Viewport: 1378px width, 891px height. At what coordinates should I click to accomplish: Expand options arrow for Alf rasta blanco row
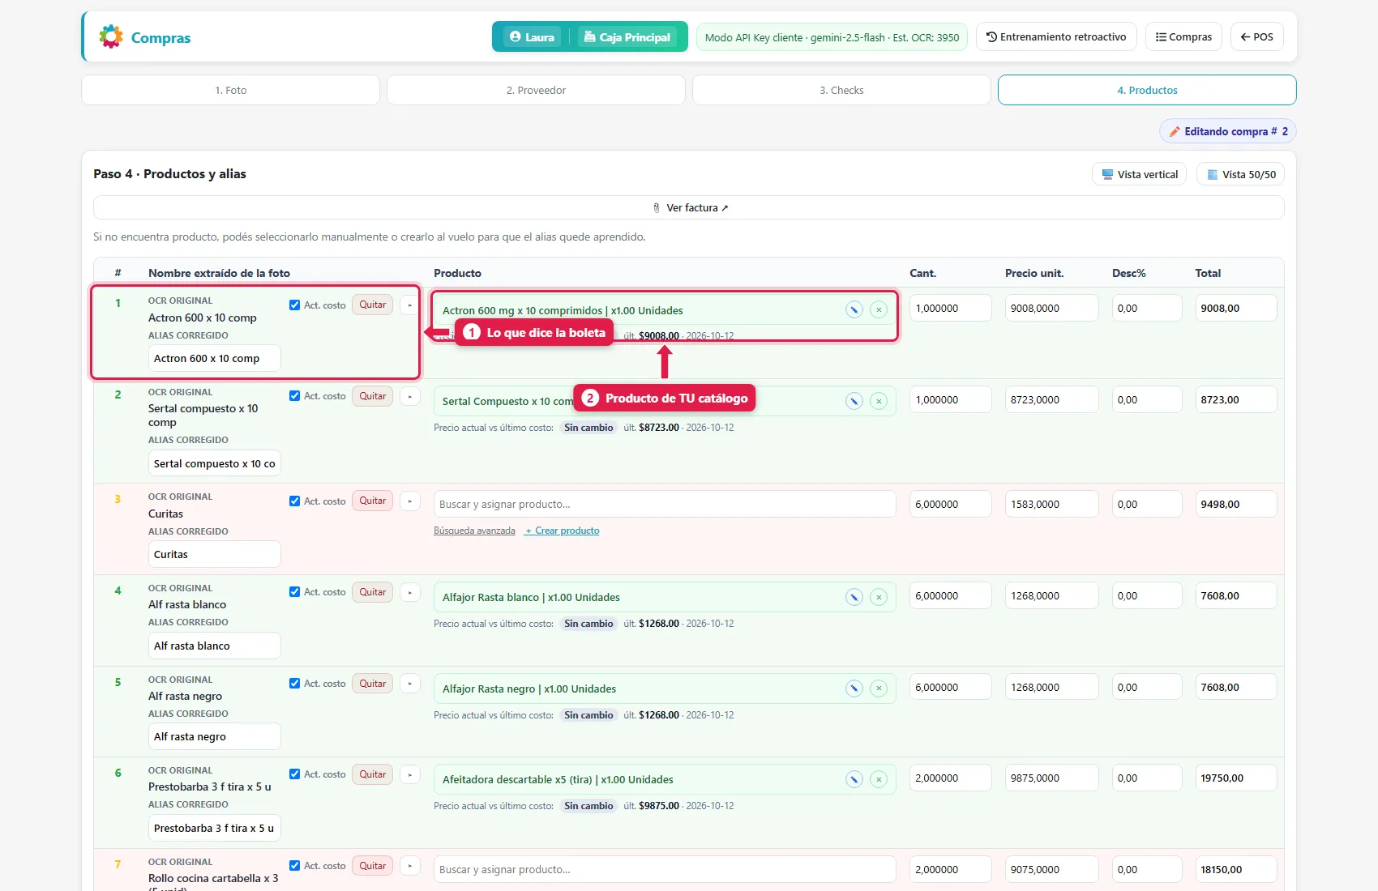click(410, 592)
